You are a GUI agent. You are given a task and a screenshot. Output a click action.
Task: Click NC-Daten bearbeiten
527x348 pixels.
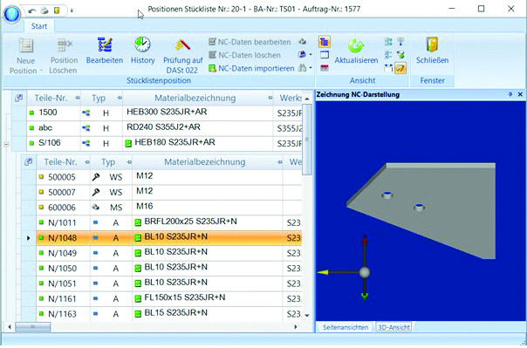point(250,42)
